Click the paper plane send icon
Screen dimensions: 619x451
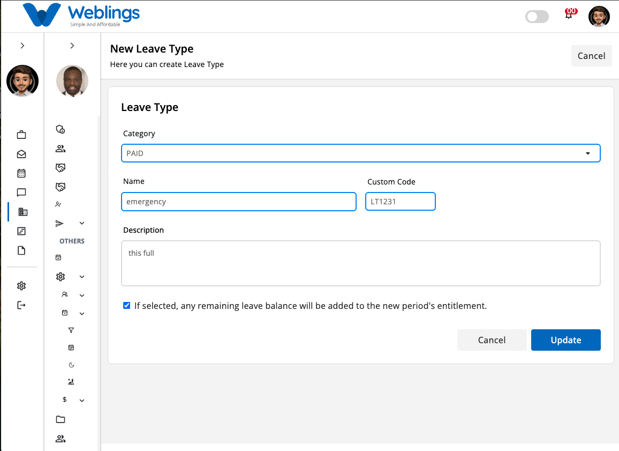59,223
